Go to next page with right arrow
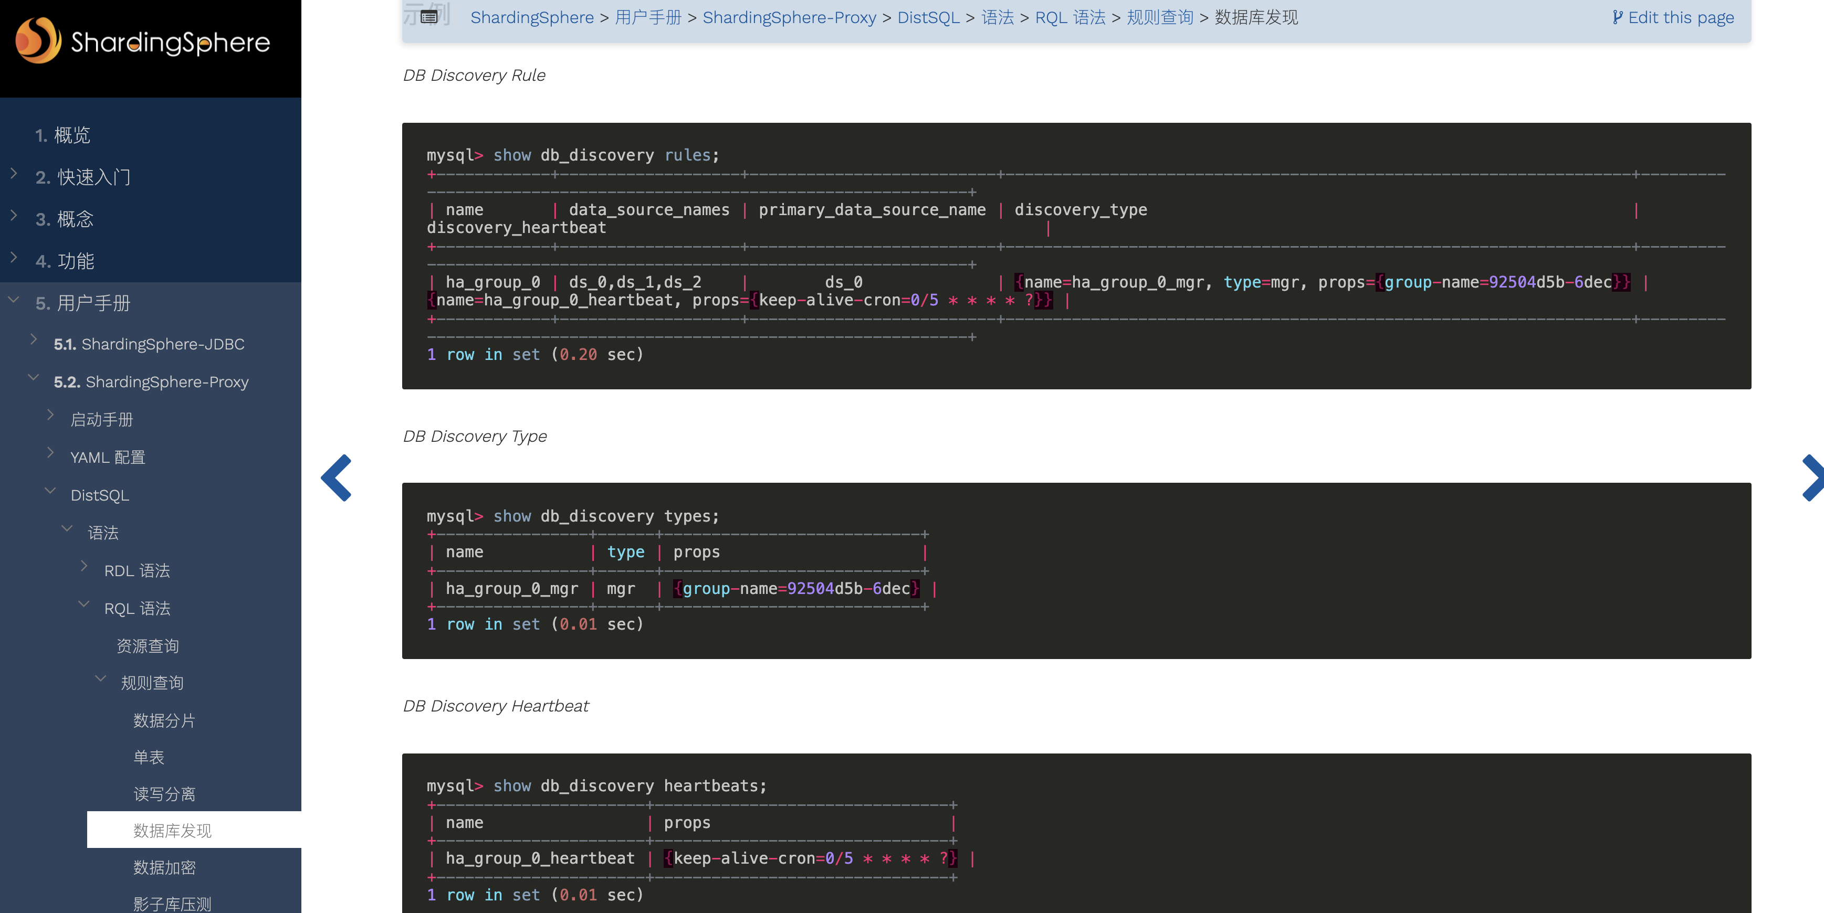 (x=1812, y=477)
